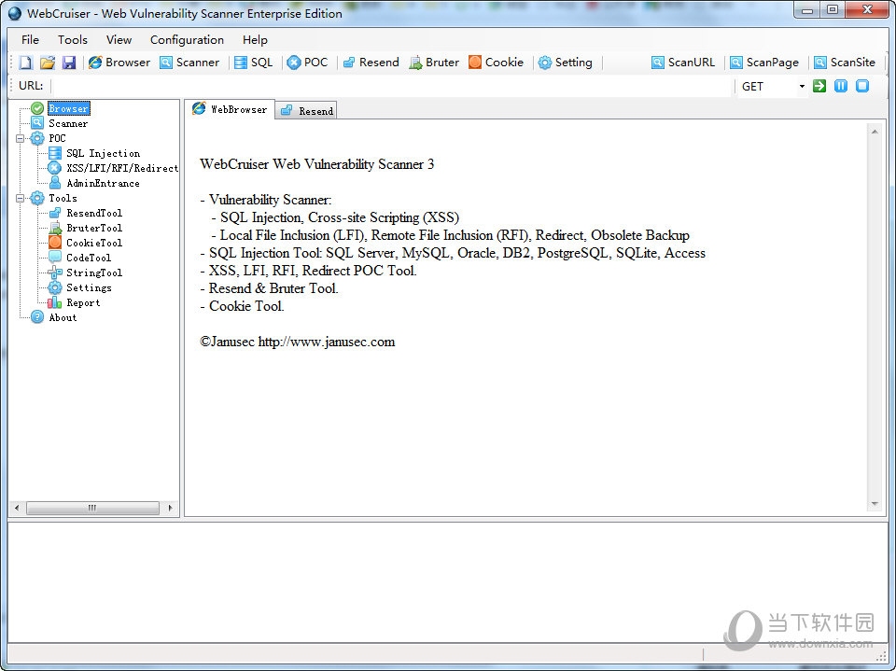Open the Configuration menu
896x671 pixels.
[187, 39]
